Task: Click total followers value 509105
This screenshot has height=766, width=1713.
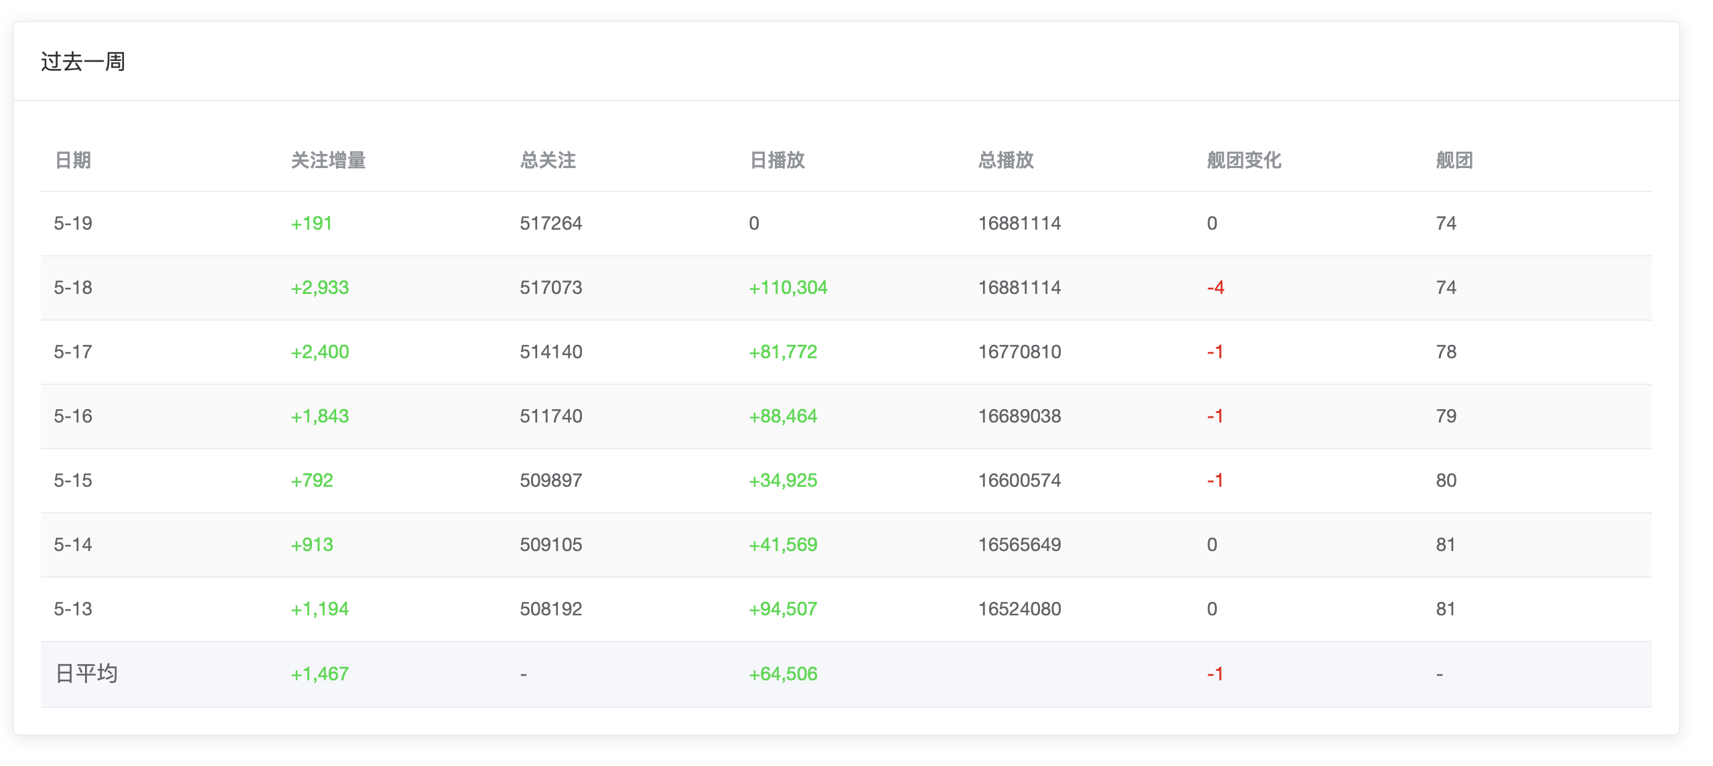Action: 551,544
